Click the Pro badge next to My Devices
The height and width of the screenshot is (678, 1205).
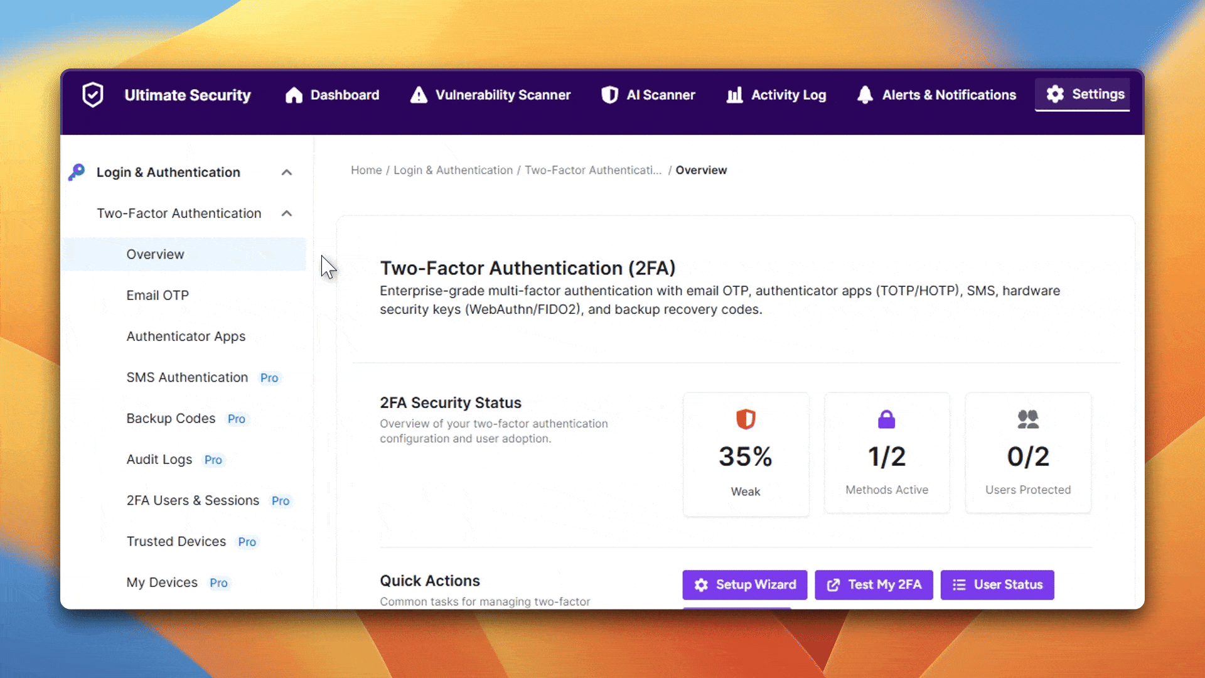[x=218, y=583]
